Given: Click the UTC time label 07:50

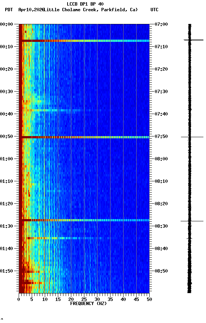Looking at the screenshot, I should tap(161, 136).
